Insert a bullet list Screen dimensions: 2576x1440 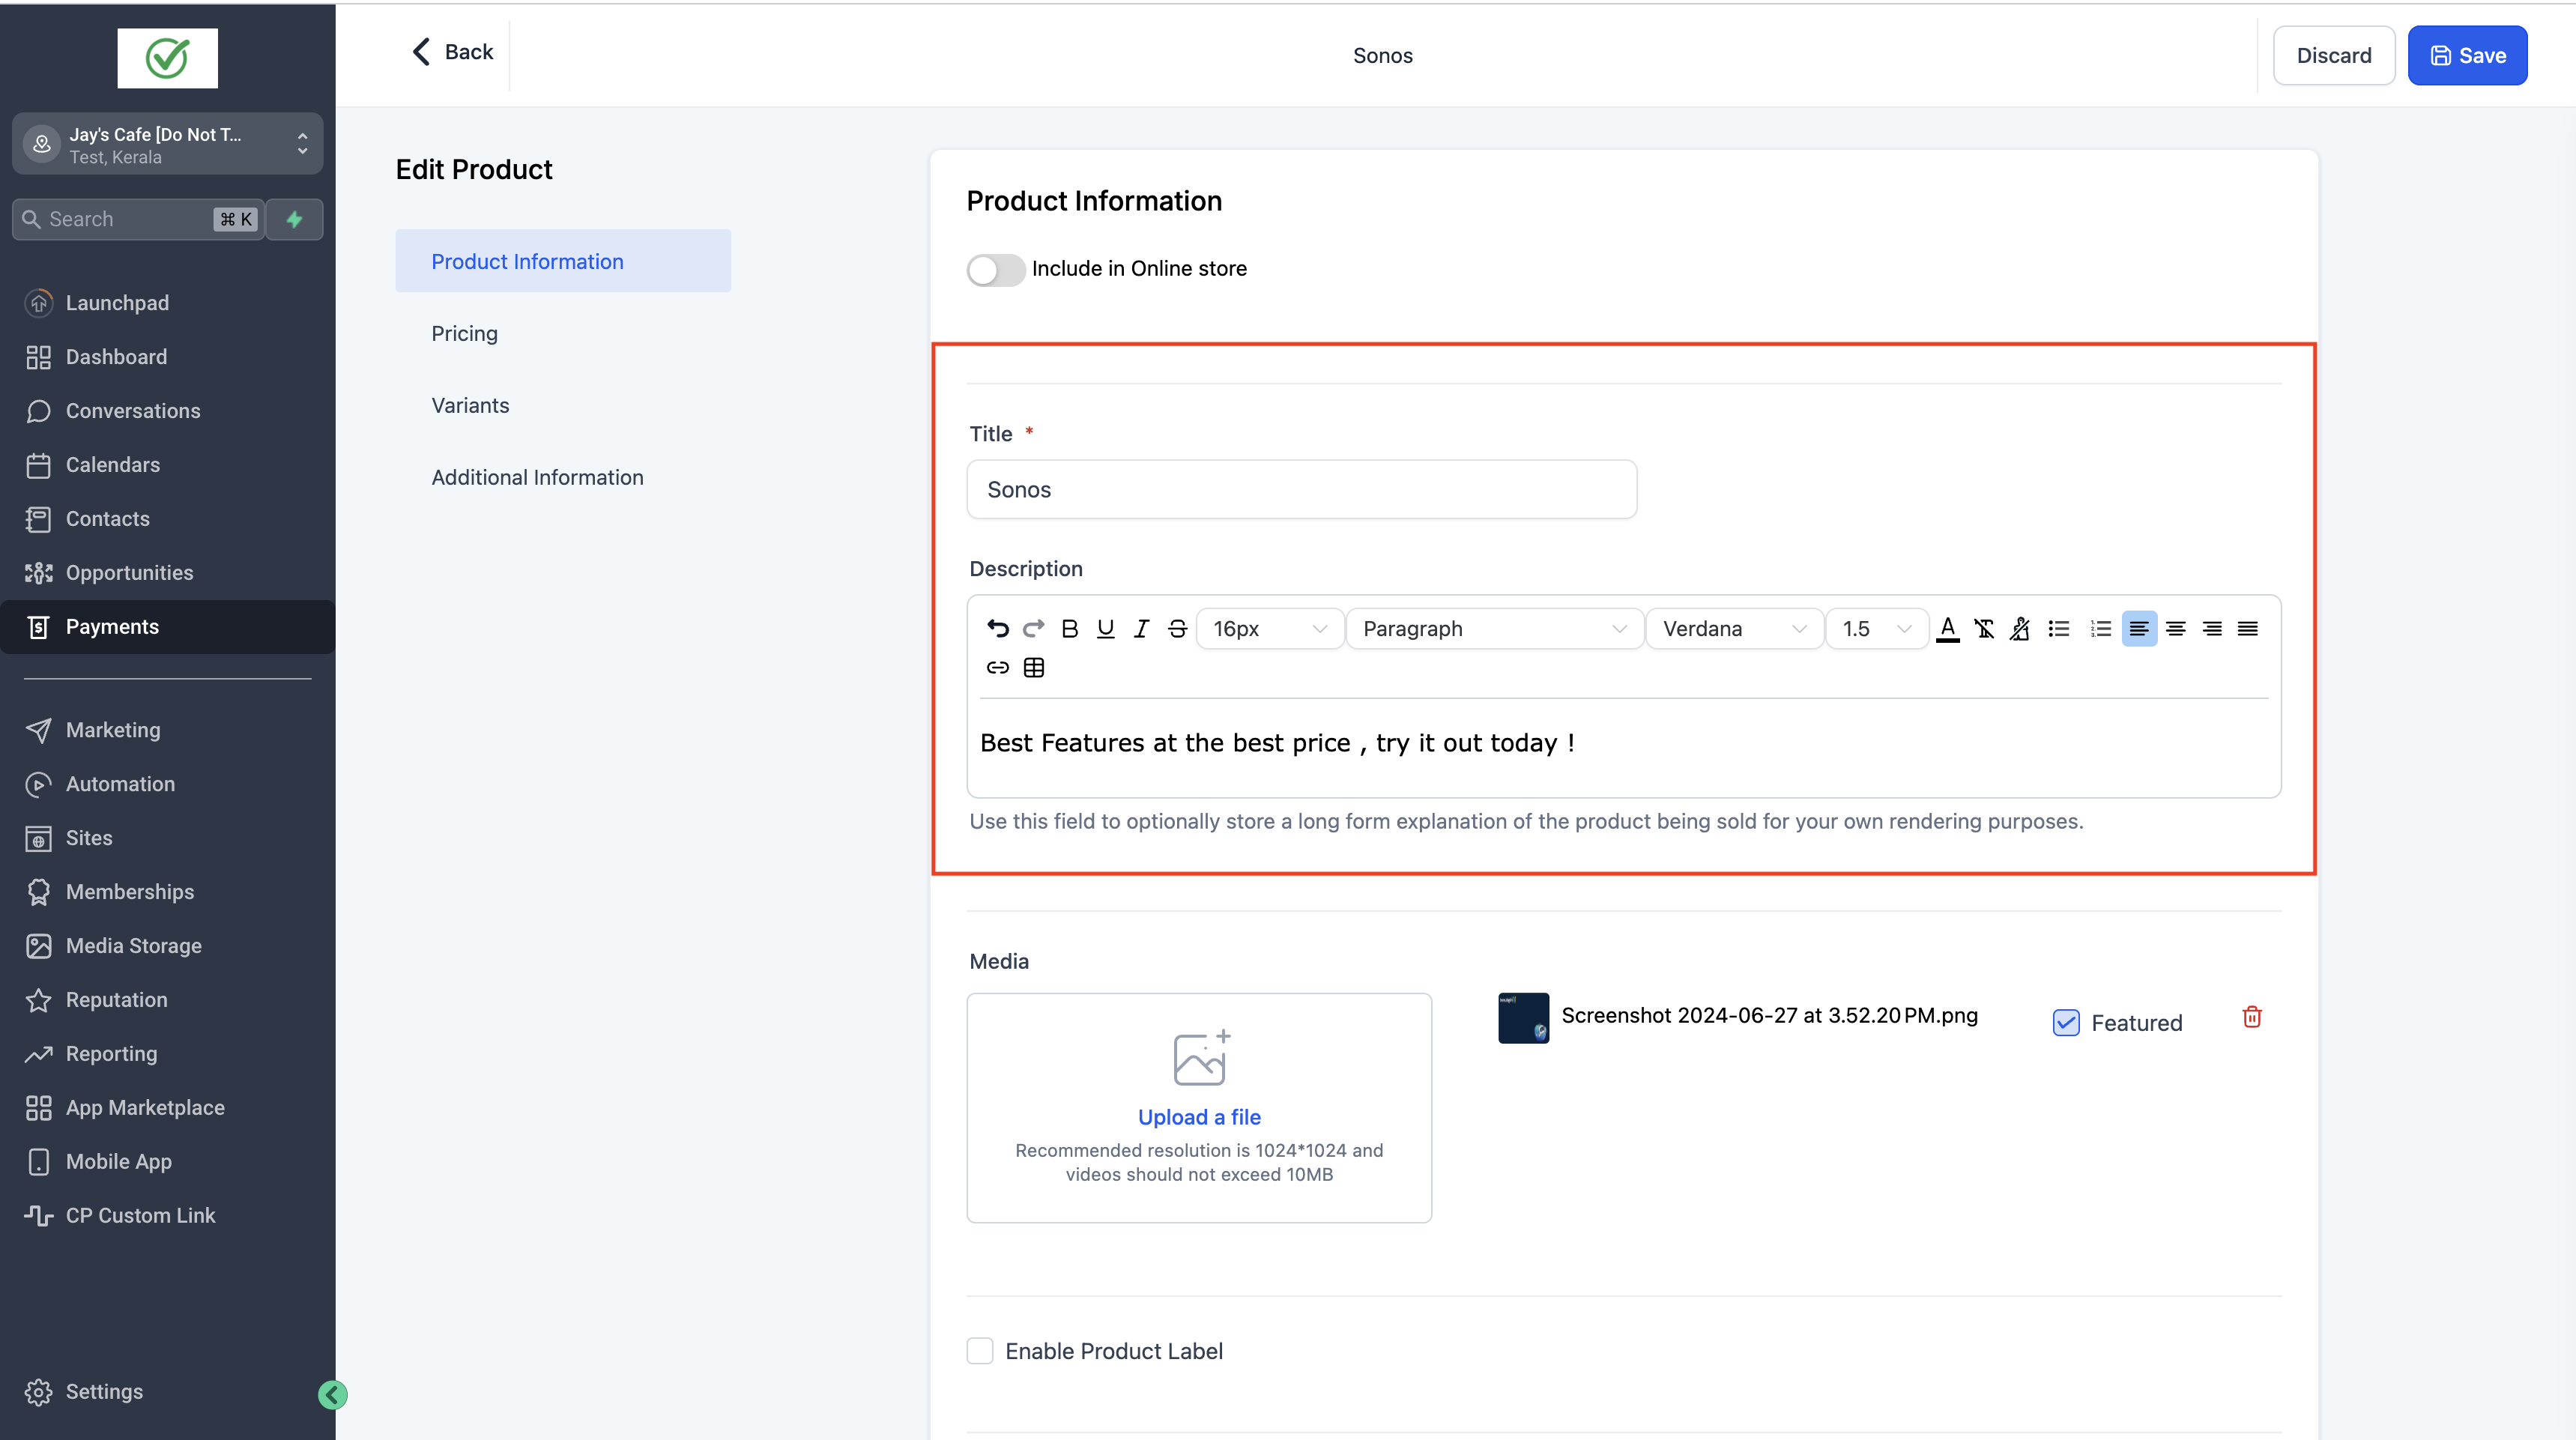pos(2058,628)
